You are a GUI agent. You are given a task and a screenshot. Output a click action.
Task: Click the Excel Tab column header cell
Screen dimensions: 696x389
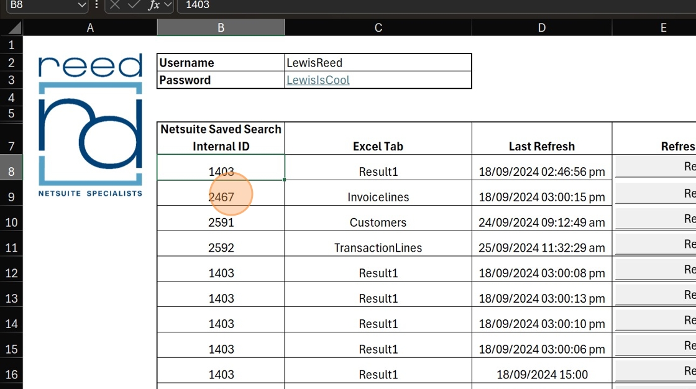click(x=378, y=138)
